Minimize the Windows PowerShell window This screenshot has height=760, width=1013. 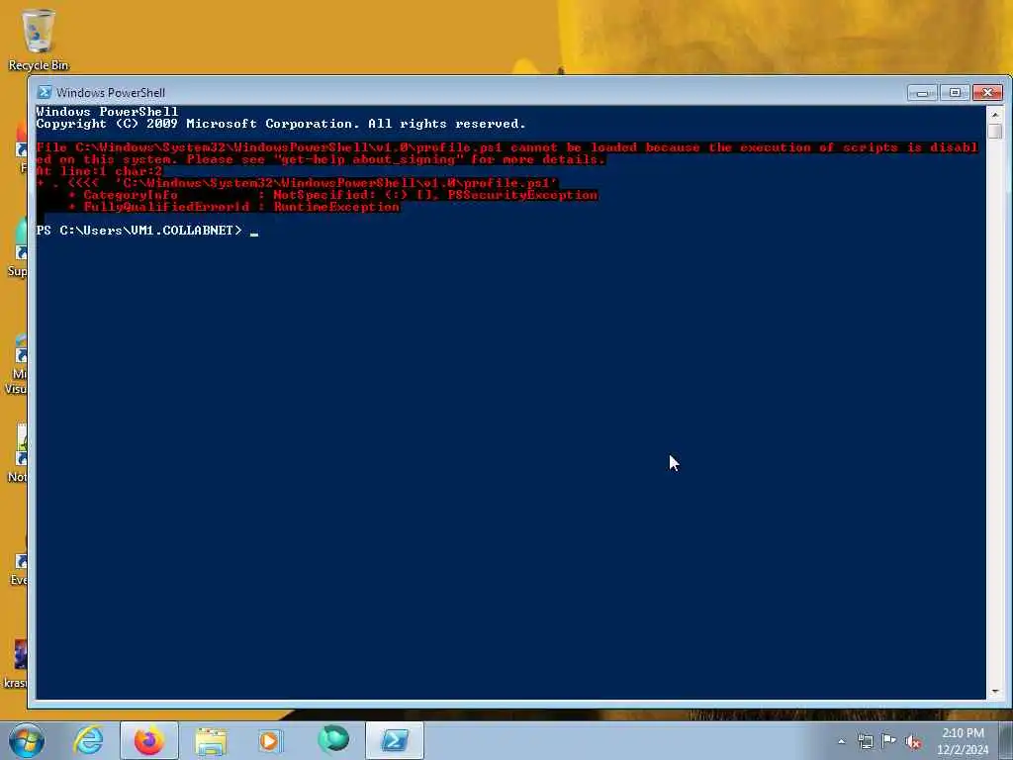tap(923, 93)
